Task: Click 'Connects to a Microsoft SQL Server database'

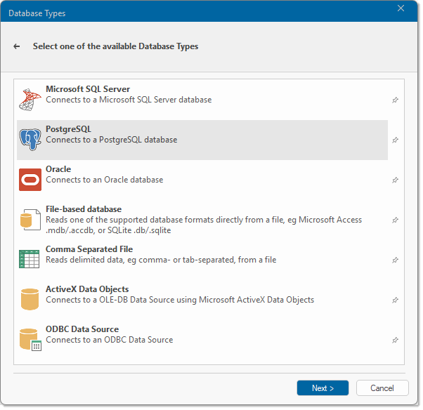Action: pyautogui.click(x=129, y=100)
